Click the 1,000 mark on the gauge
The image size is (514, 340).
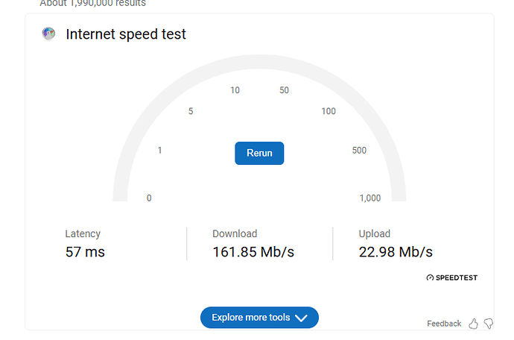(370, 198)
